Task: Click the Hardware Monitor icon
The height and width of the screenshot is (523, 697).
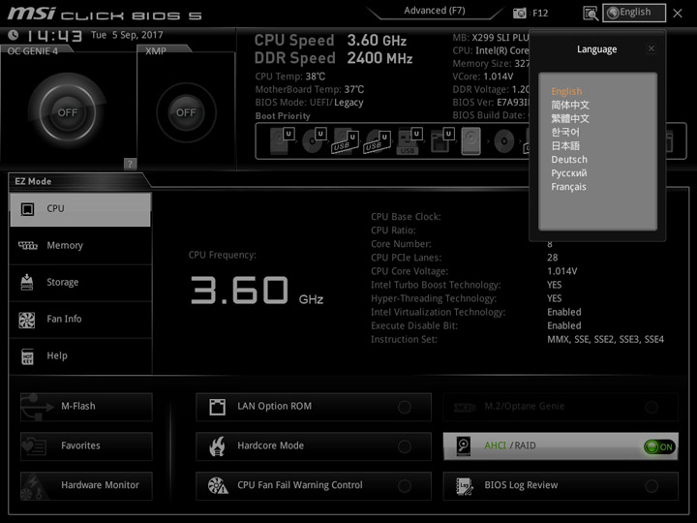Action: [34, 487]
